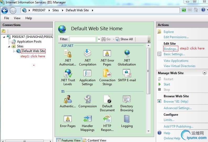
Task: Open Handler Mappings feature
Action: click(x=87, y=123)
